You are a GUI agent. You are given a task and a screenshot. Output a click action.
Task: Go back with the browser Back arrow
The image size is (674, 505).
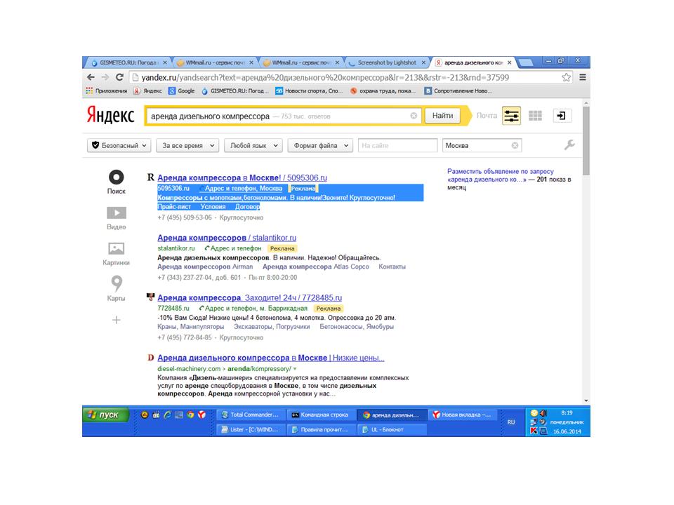point(91,77)
